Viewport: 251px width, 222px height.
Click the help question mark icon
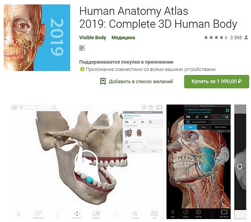[151, 107]
